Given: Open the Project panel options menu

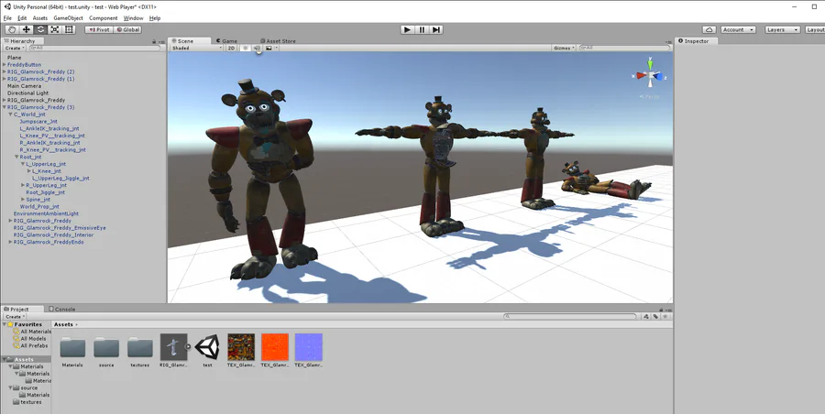Looking at the screenshot, I should 667,310.
